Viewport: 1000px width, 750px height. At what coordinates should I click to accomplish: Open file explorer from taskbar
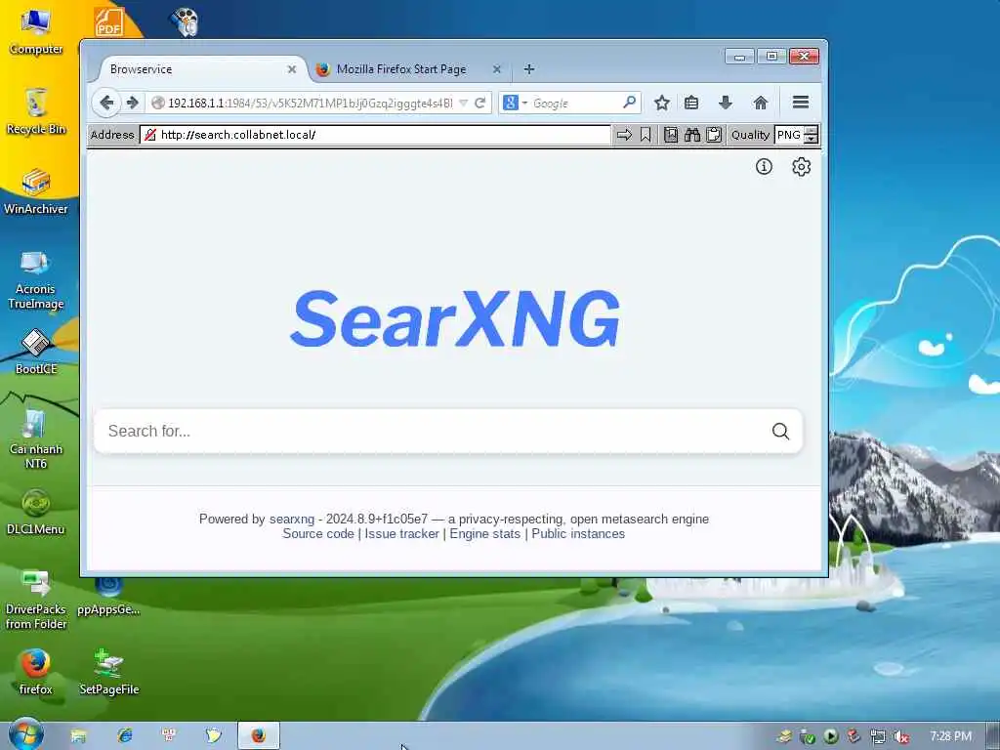click(78, 736)
